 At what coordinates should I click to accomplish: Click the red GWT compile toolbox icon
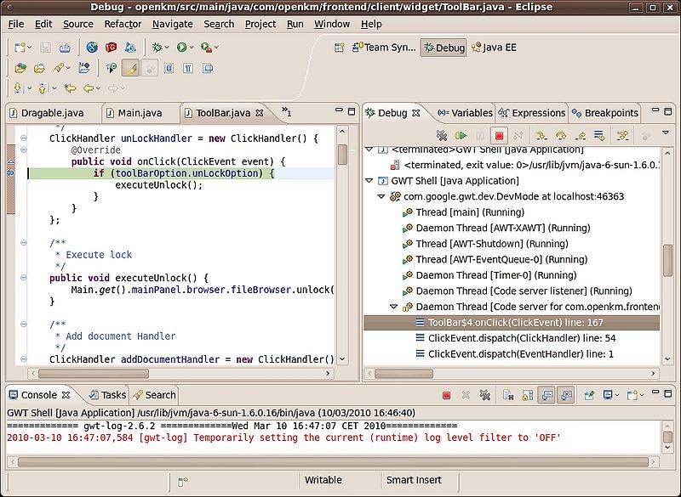pyautogui.click(x=112, y=48)
